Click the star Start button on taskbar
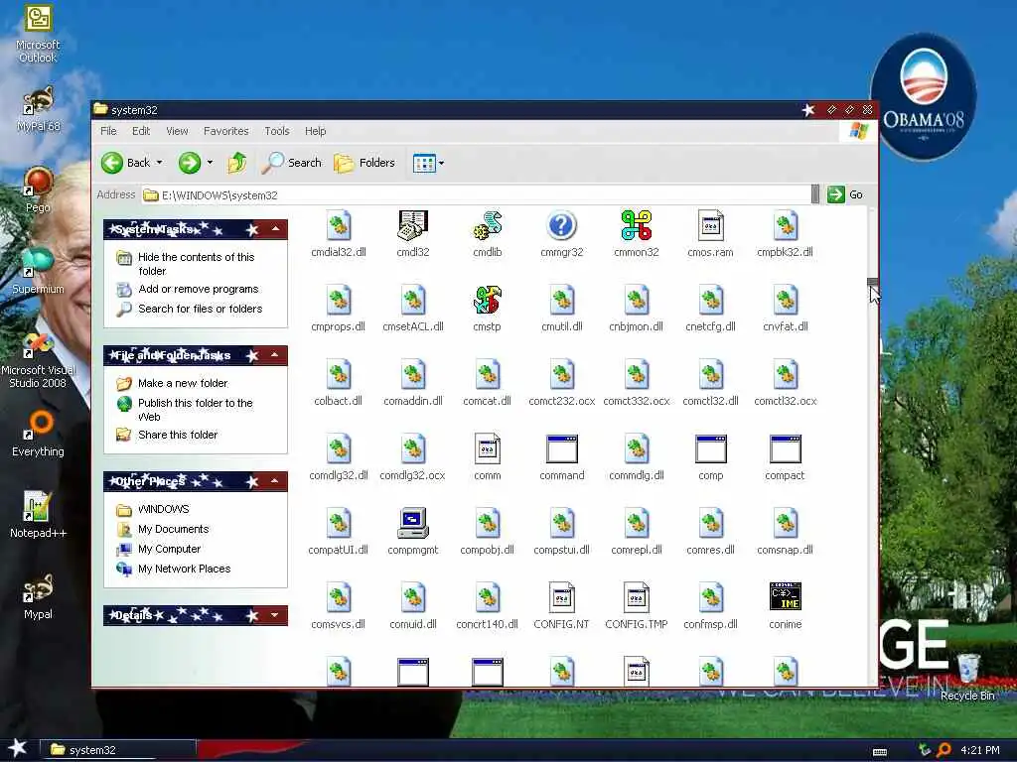 coord(17,748)
